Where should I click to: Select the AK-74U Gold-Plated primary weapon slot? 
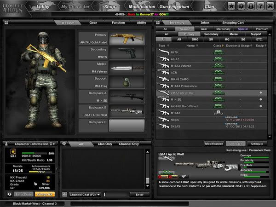[x=127, y=38]
